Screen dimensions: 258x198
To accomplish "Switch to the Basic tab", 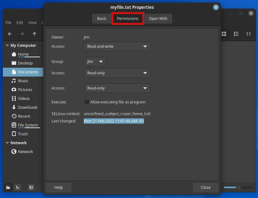I will point(101,18).
